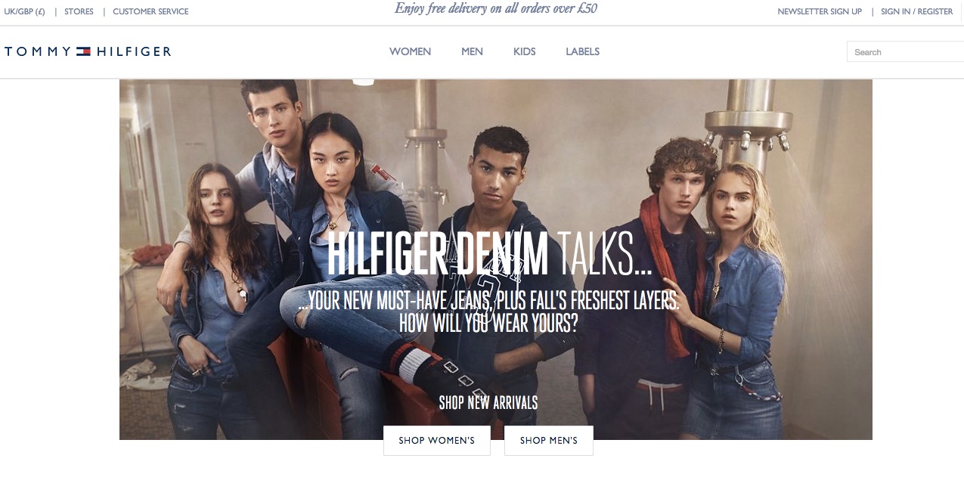964x477 pixels.
Task: Open the UK/GBP (£) currency selector
Action: click(x=24, y=11)
